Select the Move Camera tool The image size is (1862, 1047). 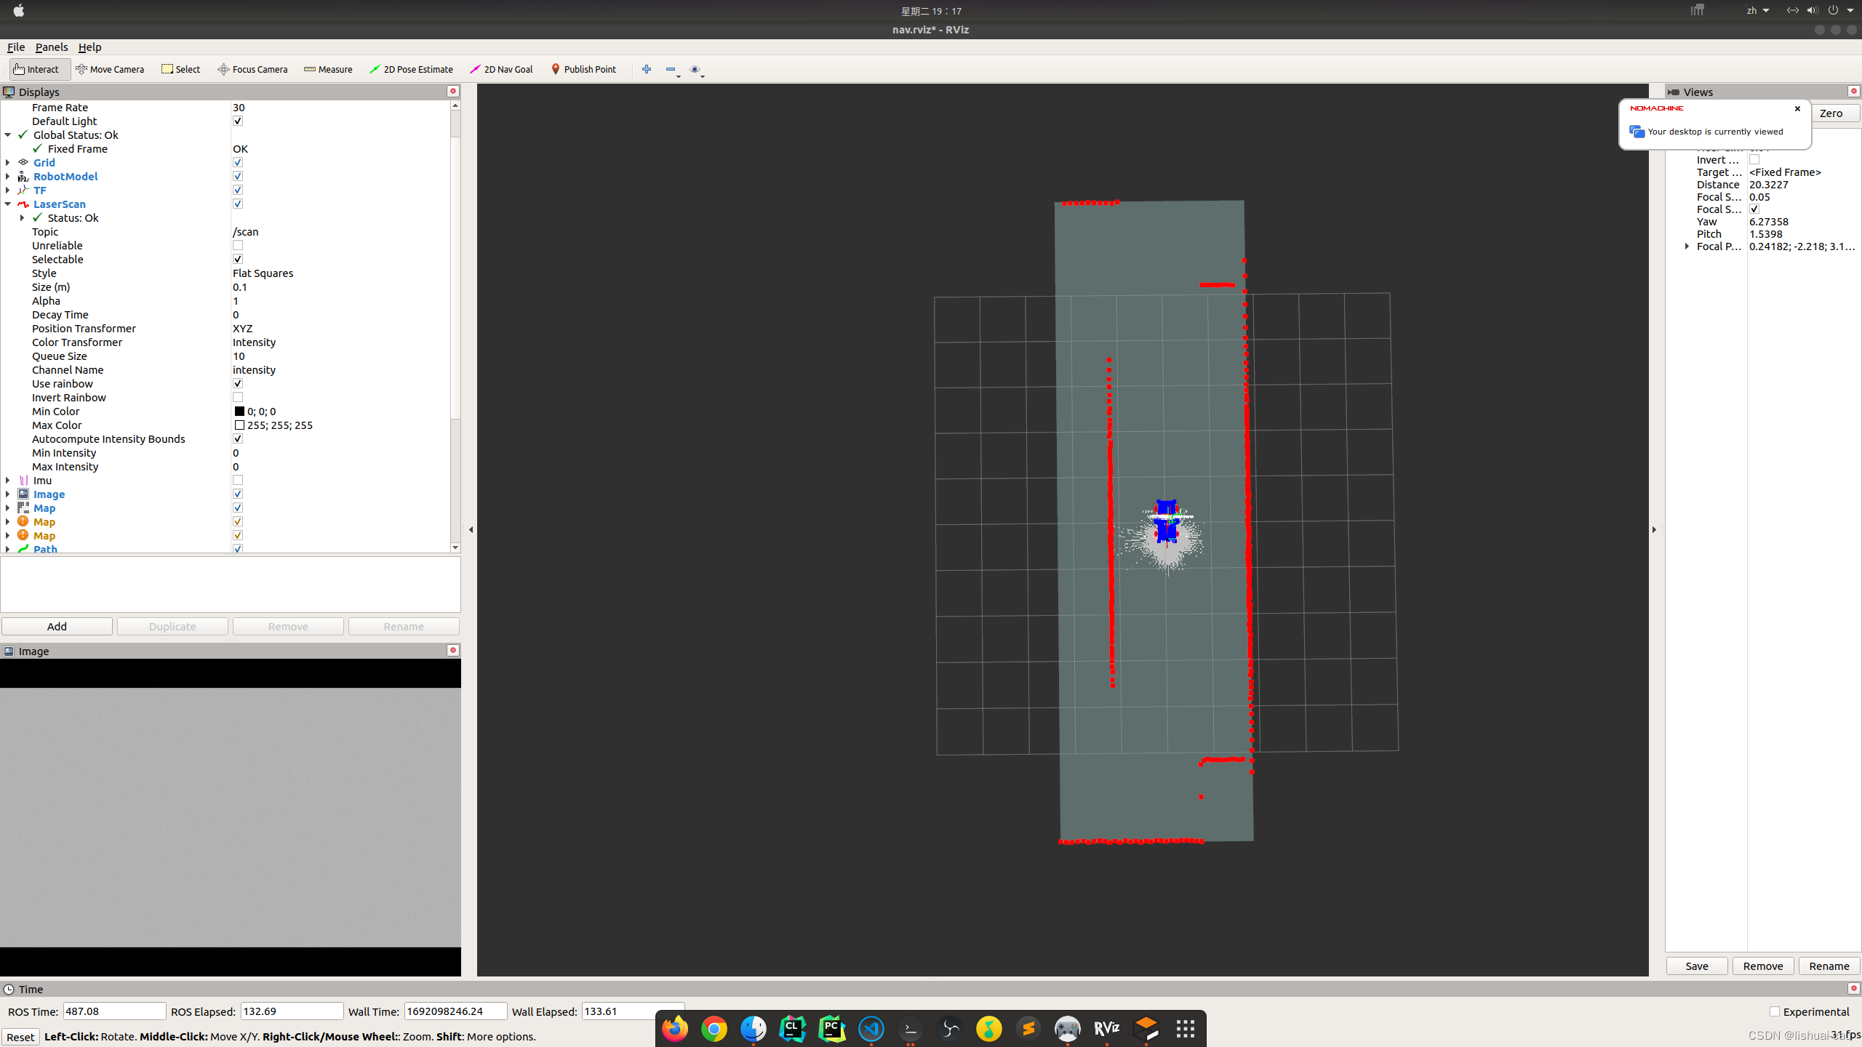point(110,69)
